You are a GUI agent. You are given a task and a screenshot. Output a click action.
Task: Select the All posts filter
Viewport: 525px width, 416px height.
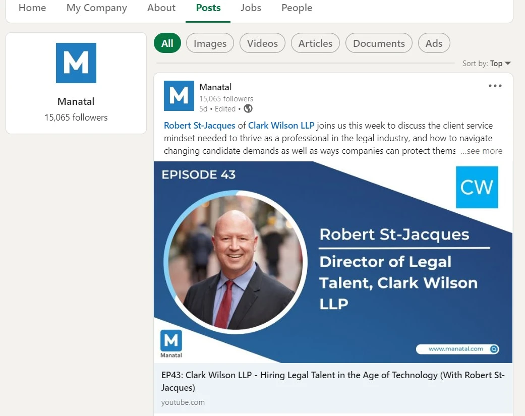click(x=167, y=43)
